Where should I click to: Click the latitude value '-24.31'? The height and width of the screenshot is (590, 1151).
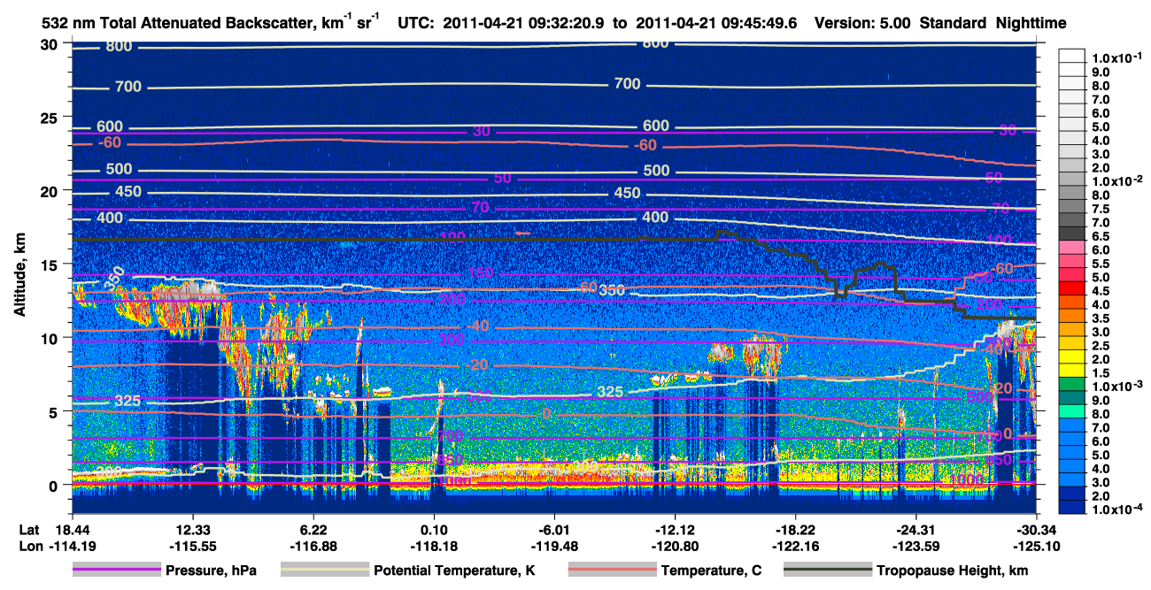pos(915,530)
